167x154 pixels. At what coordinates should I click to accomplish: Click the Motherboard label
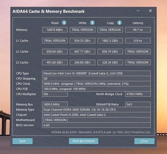coord(25,120)
